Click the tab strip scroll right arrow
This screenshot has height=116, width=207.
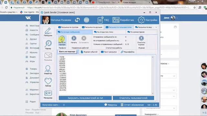156,27
